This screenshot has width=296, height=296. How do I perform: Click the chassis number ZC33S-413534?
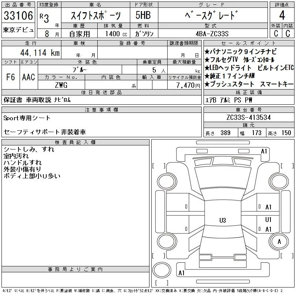pos(249,117)
